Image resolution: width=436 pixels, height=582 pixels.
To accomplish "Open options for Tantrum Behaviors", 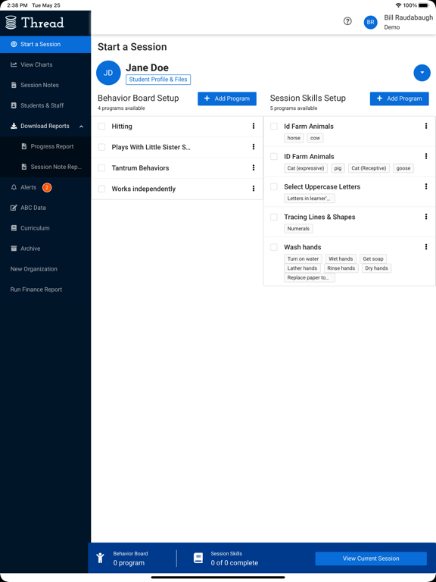I will point(254,167).
